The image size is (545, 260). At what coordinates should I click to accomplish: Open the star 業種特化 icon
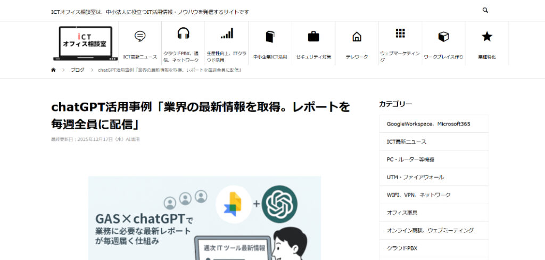[486, 37]
